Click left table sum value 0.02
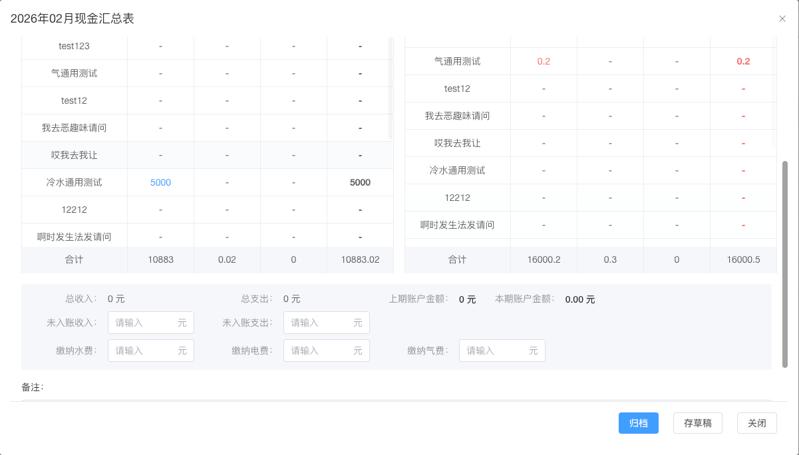This screenshot has height=455, width=799. (x=227, y=260)
